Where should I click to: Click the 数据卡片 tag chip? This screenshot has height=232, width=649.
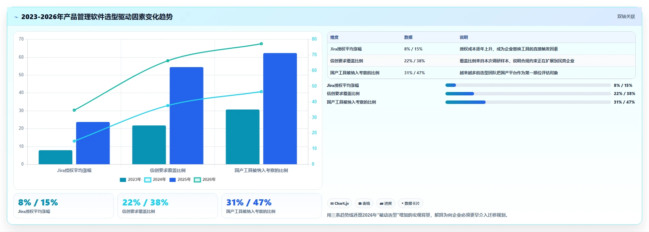[x=410, y=203]
